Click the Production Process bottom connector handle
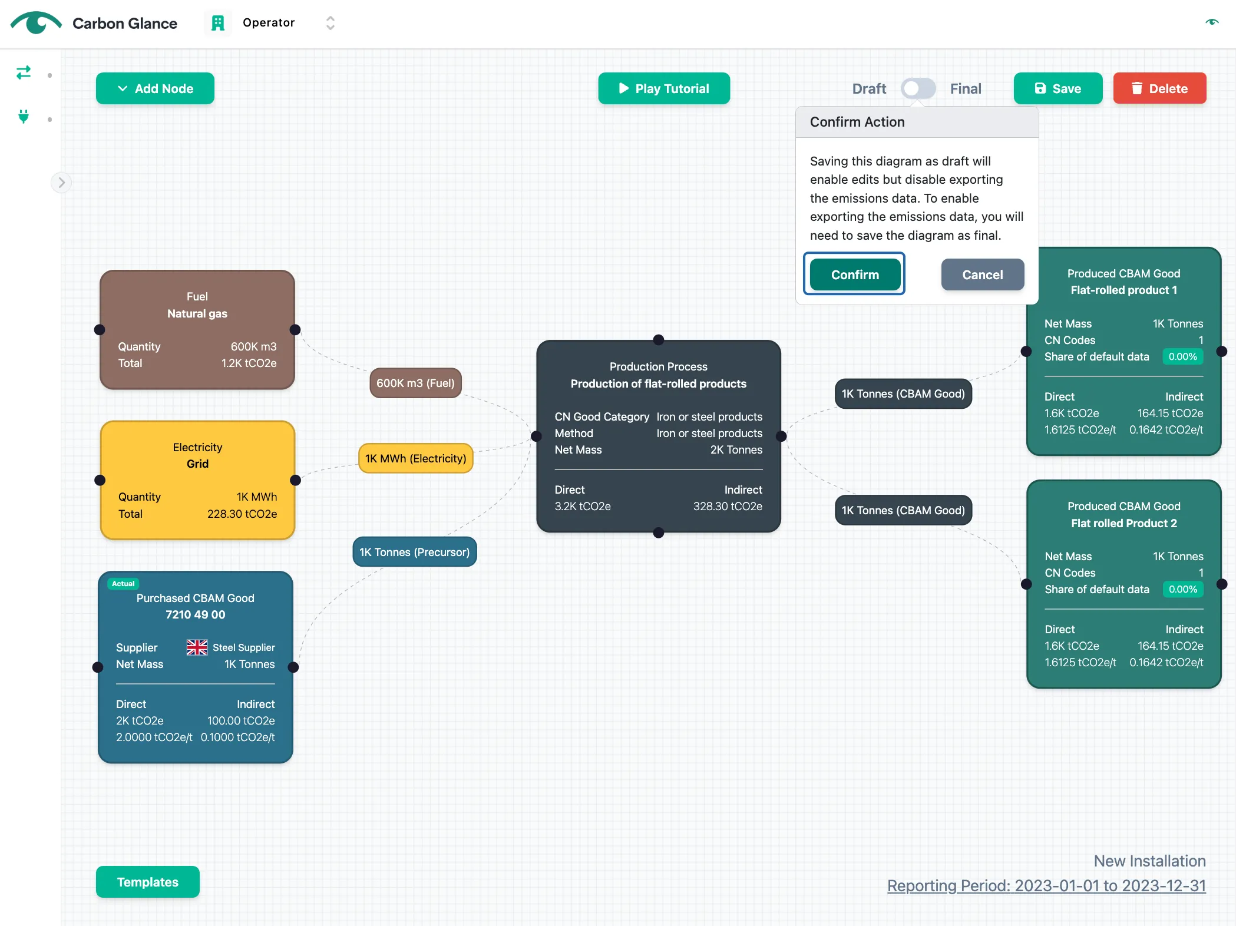 [x=659, y=533]
